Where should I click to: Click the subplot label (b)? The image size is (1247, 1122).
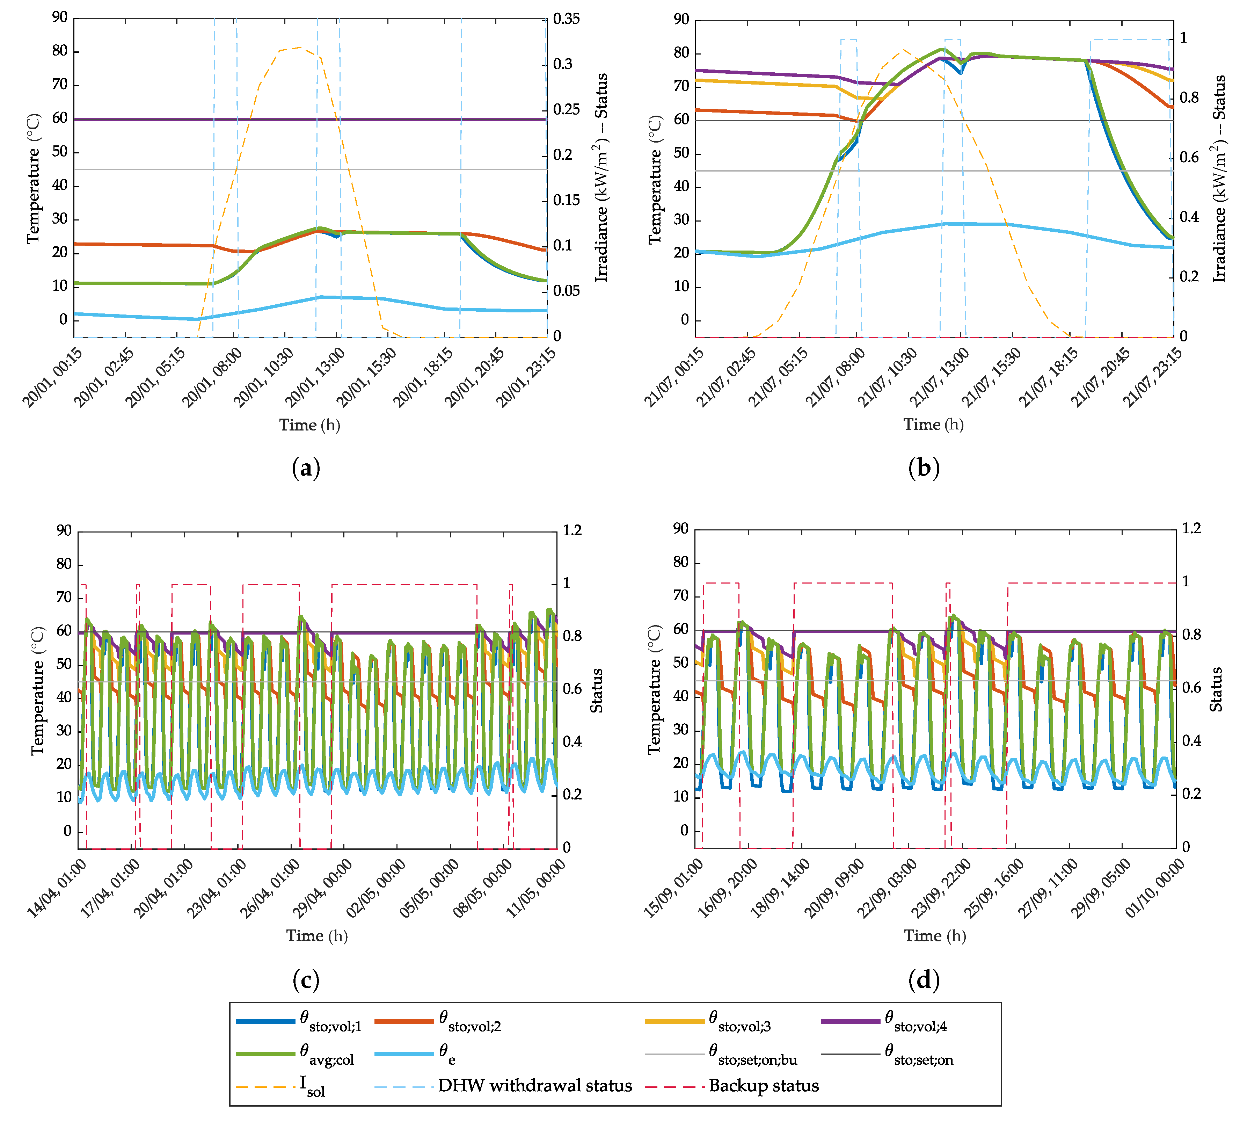pos(924,469)
